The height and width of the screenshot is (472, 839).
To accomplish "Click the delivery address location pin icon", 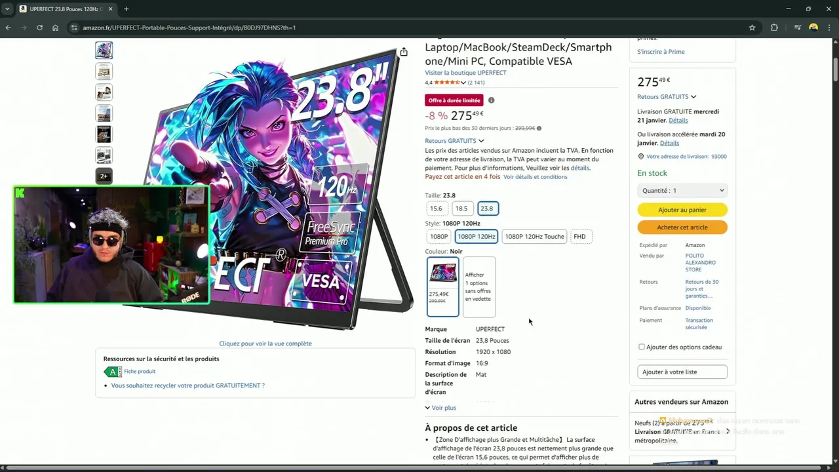I will [641, 157].
